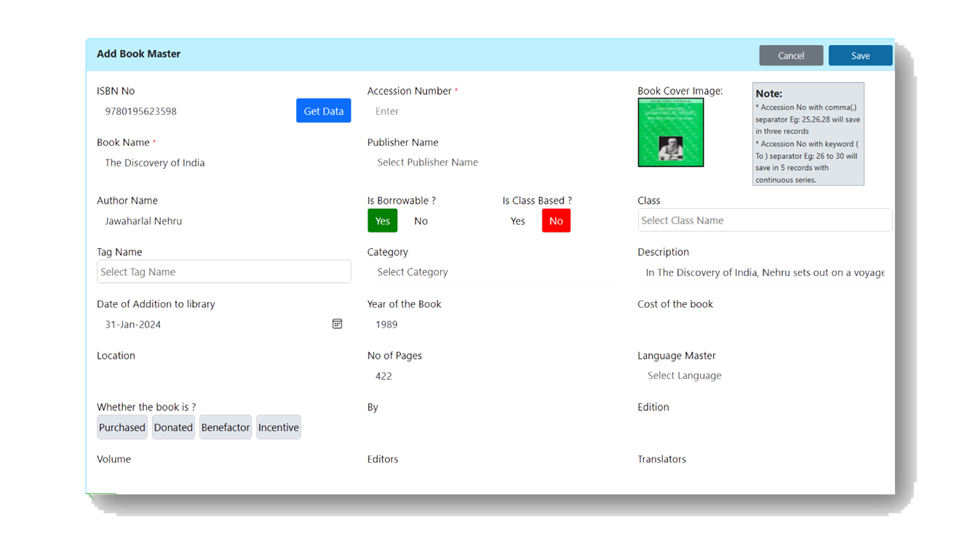Choose the Incentive option
This screenshot has height=540, width=978.
(x=278, y=427)
